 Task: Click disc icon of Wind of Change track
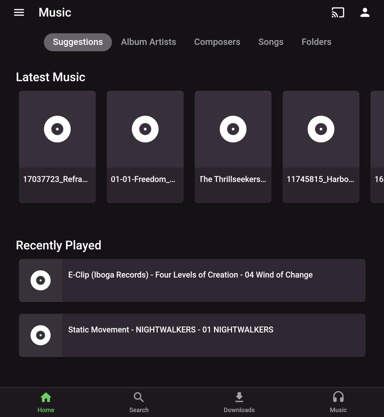point(41,280)
